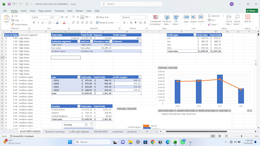This screenshot has height=146, width=260.
Task: Open Cell Styles gallery
Action: [x=176, y=20]
